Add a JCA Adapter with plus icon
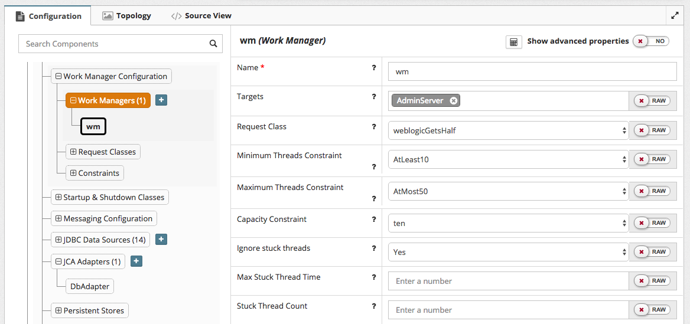Image resolution: width=690 pixels, height=324 pixels. coord(136,261)
